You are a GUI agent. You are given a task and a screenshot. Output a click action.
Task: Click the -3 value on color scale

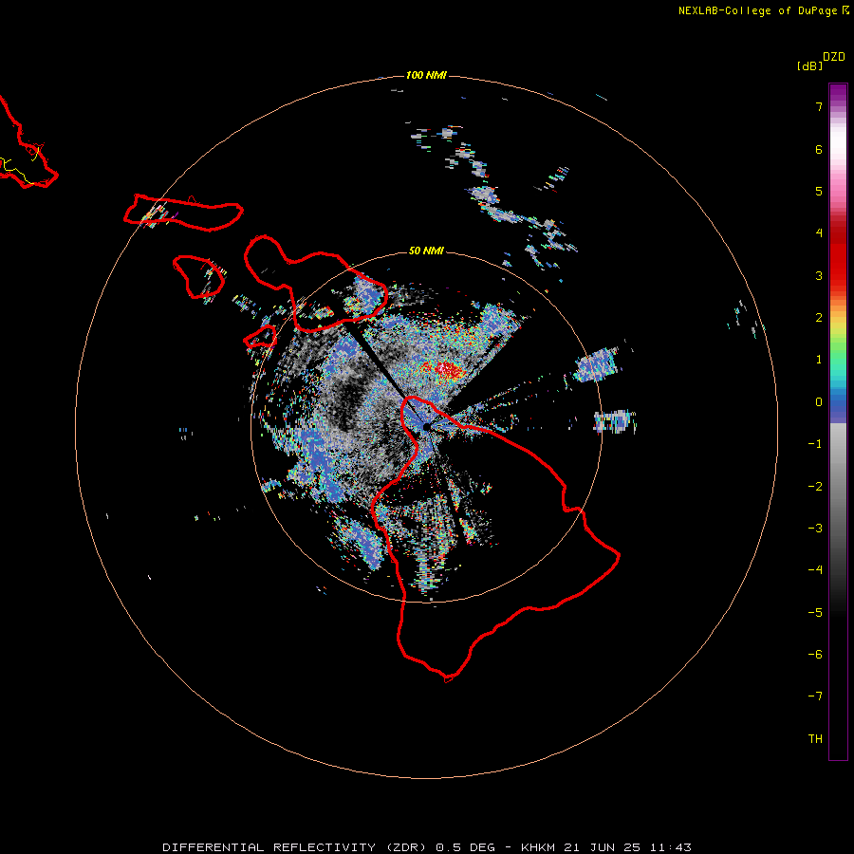click(815, 529)
